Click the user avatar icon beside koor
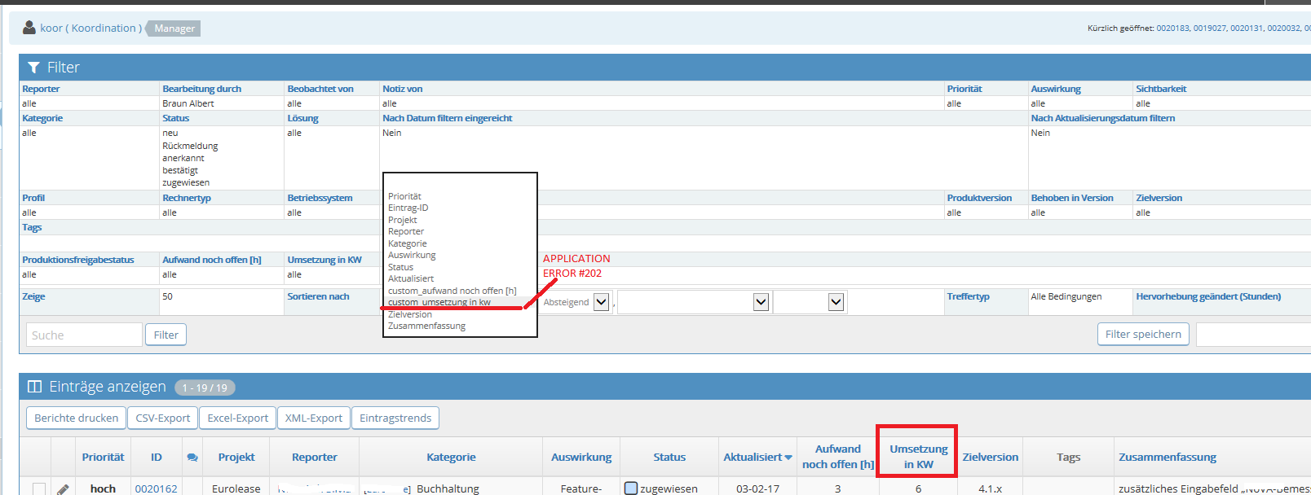The width and height of the screenshot is (1311, 495). (29, 28)
